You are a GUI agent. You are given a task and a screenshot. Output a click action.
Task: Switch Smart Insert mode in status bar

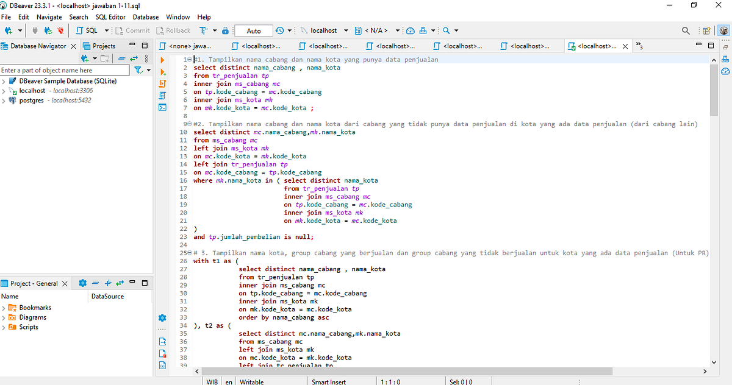coord(328,381)
